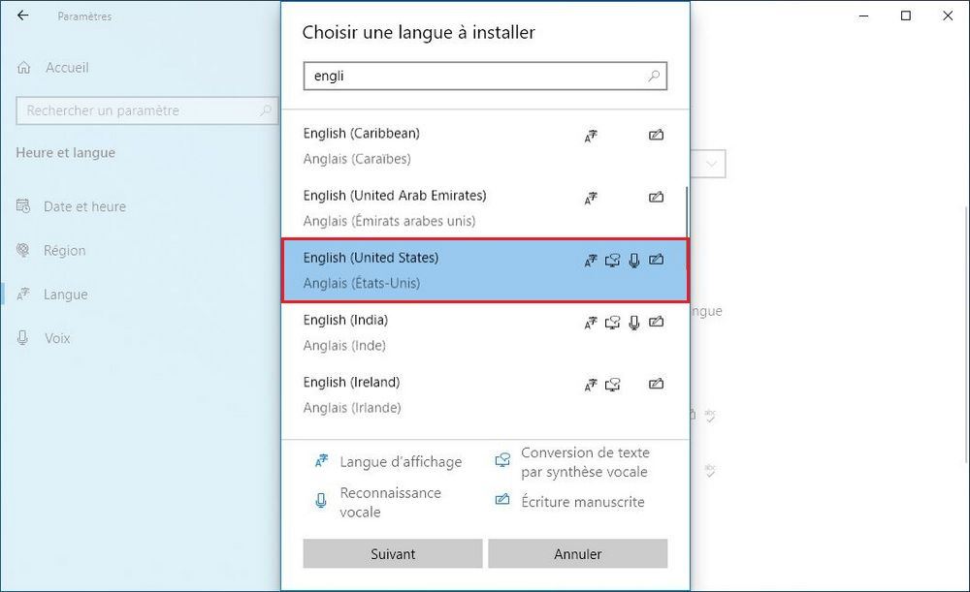Select the Langue sidebar item
This screenshot has height=592, width=970.
tap(65, 295)
